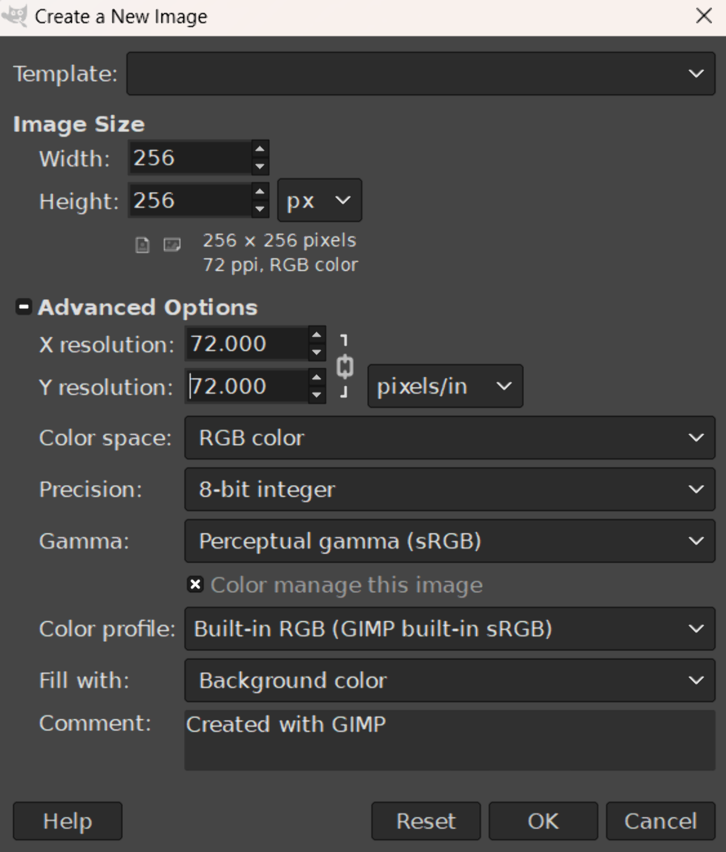Select landscape orientation icon

(x=172, y=245)
